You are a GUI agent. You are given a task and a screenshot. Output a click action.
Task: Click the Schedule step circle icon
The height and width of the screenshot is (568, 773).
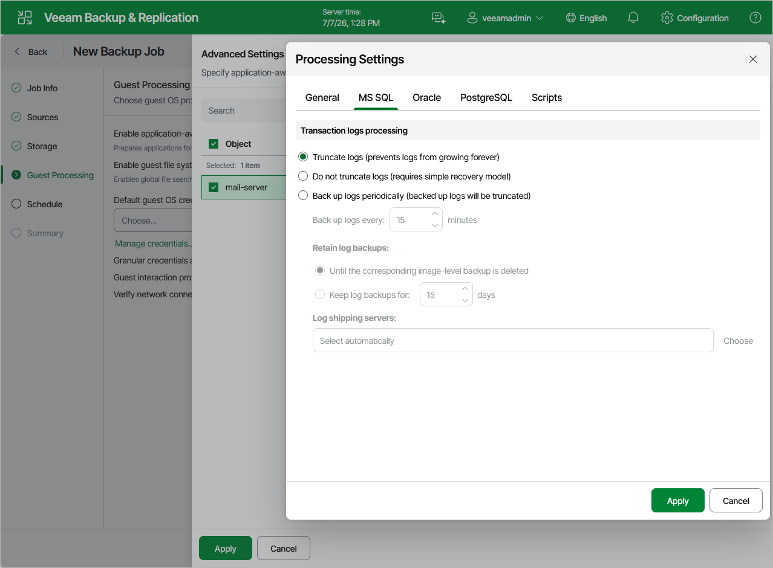click(16, 204)
